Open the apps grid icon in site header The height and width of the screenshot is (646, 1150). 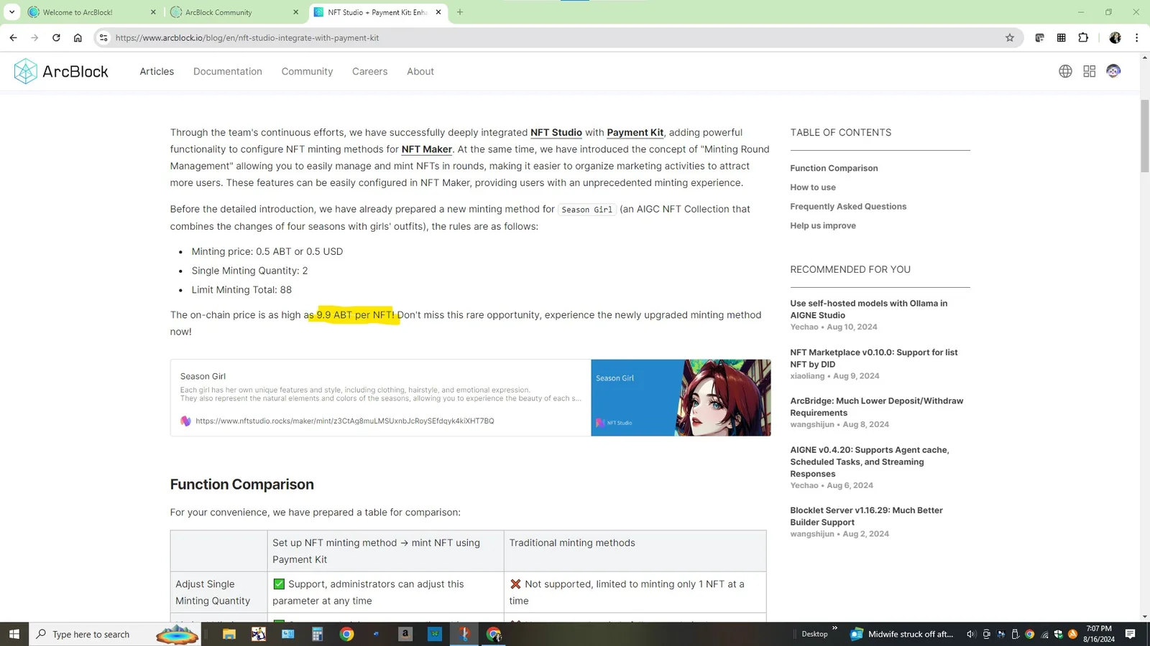coord(1090,71)
